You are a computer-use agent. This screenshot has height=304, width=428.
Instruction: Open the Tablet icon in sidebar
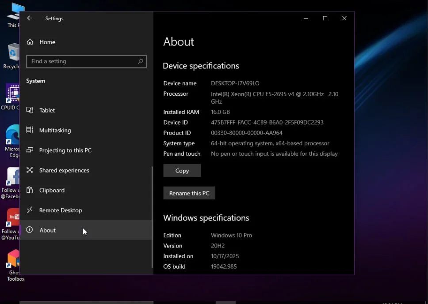[30, 110]
